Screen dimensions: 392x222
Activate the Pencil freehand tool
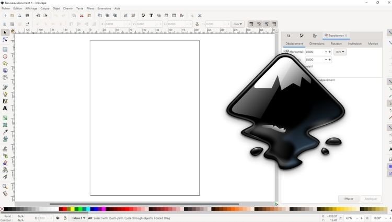[x=5, y=94]
